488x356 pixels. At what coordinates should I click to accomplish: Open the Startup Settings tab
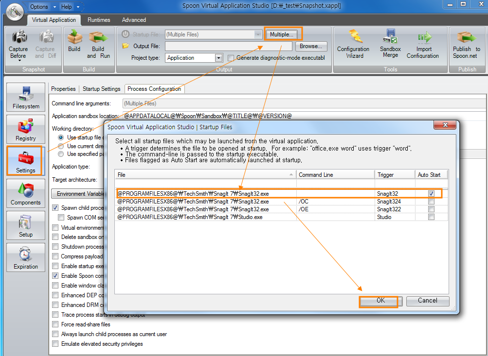pos(102,89)
